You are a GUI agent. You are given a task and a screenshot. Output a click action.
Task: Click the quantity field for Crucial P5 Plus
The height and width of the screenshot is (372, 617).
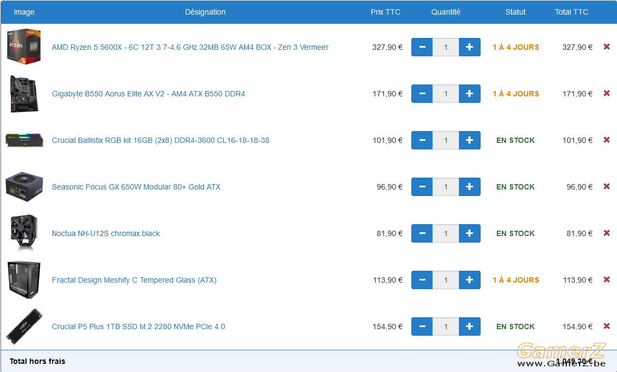pos(446,327)
